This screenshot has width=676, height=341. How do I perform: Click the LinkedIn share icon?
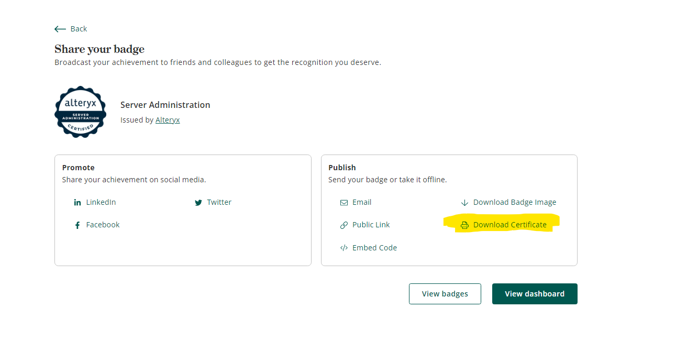tap(77, 202)
